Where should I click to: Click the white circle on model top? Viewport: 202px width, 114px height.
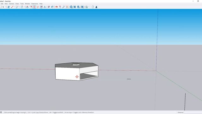coord(76,64)
